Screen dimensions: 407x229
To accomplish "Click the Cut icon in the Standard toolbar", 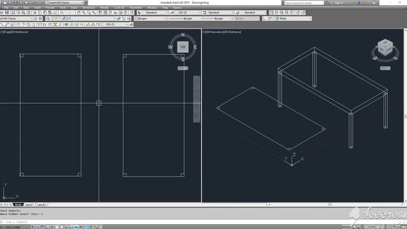I will 34,13.
